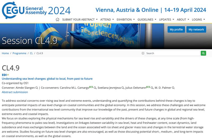Screen dimensions: 212x140
Task: Open the Exhibition dropdown
Action: point(126,20)
